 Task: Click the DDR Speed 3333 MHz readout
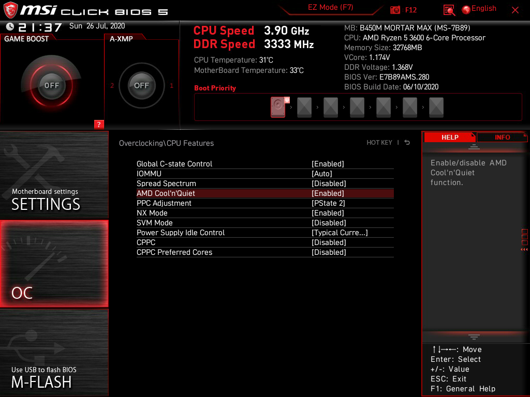click(254, 44)
